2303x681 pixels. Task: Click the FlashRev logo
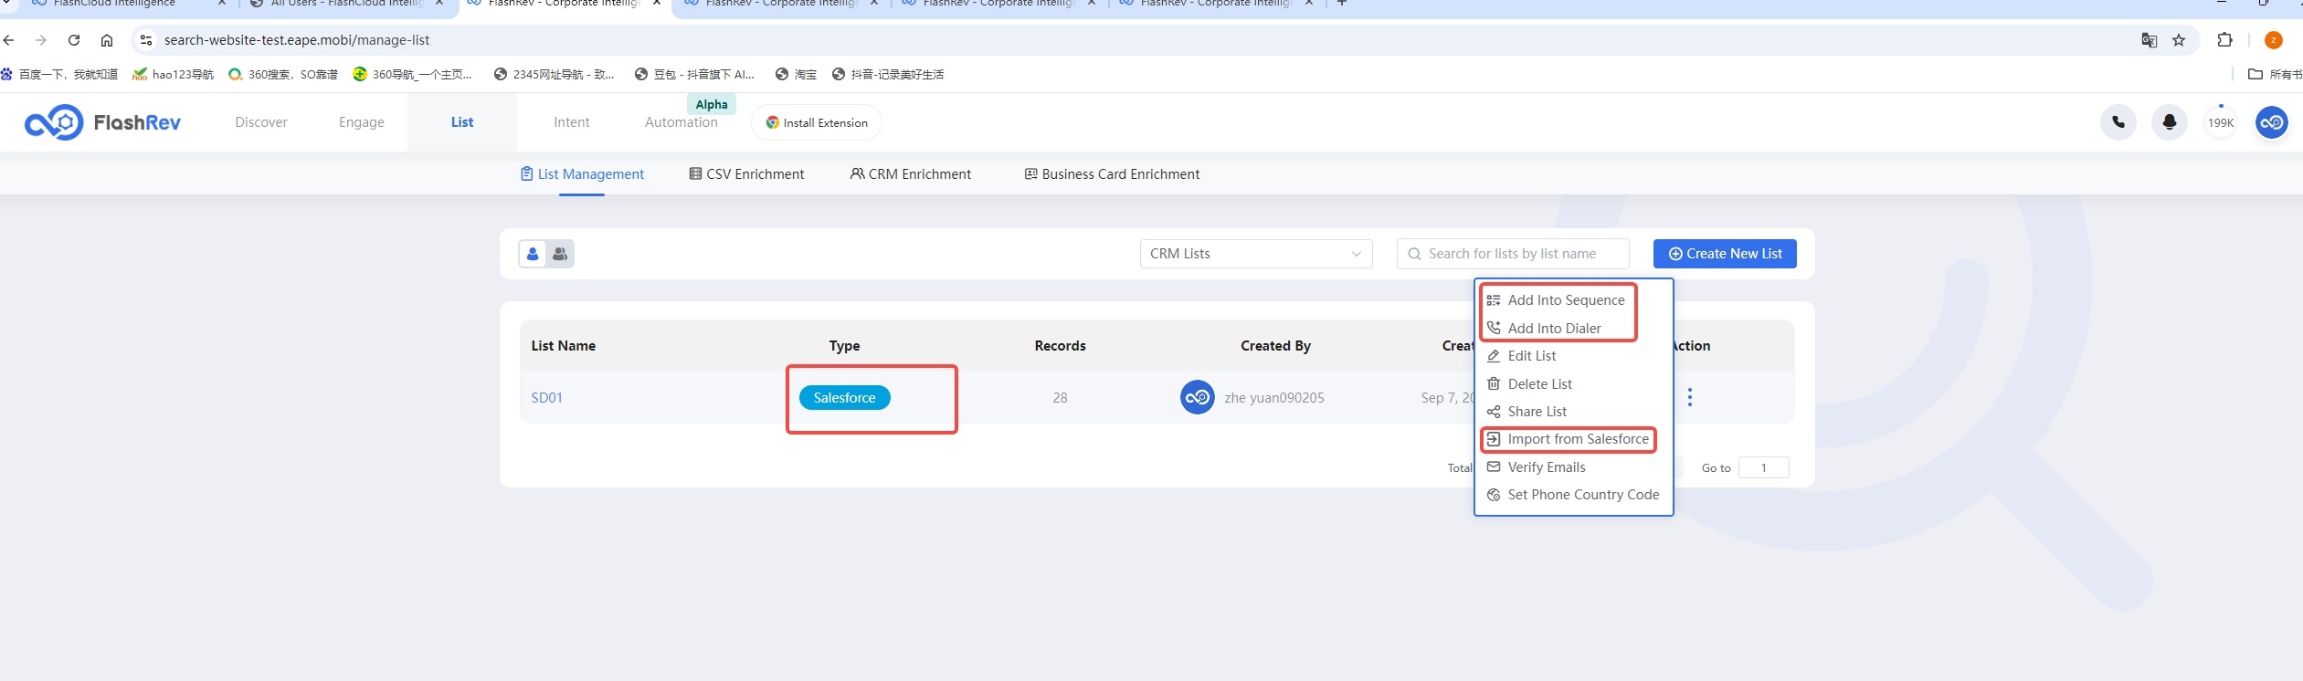[102, 122]
